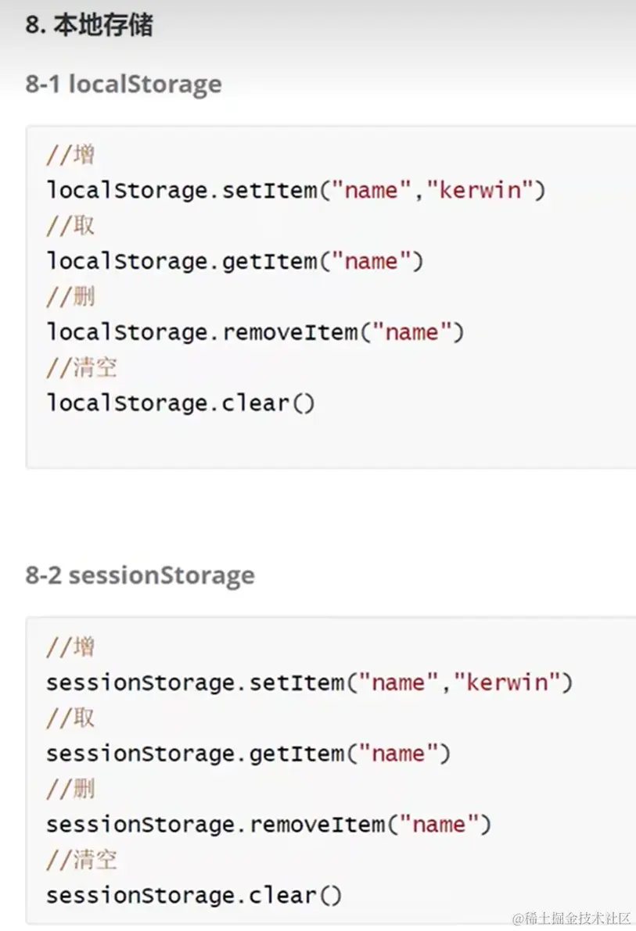Screen dimensions: 636x931
Task: Click the sessionStorage.setItem code line
Action: click(309, 682)
